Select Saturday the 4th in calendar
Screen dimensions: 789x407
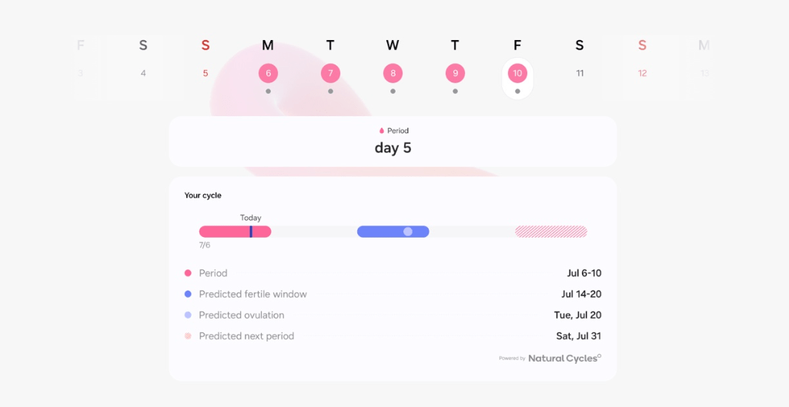coord(143,73)
